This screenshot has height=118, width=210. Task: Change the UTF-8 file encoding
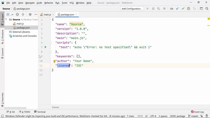[153, 116]
